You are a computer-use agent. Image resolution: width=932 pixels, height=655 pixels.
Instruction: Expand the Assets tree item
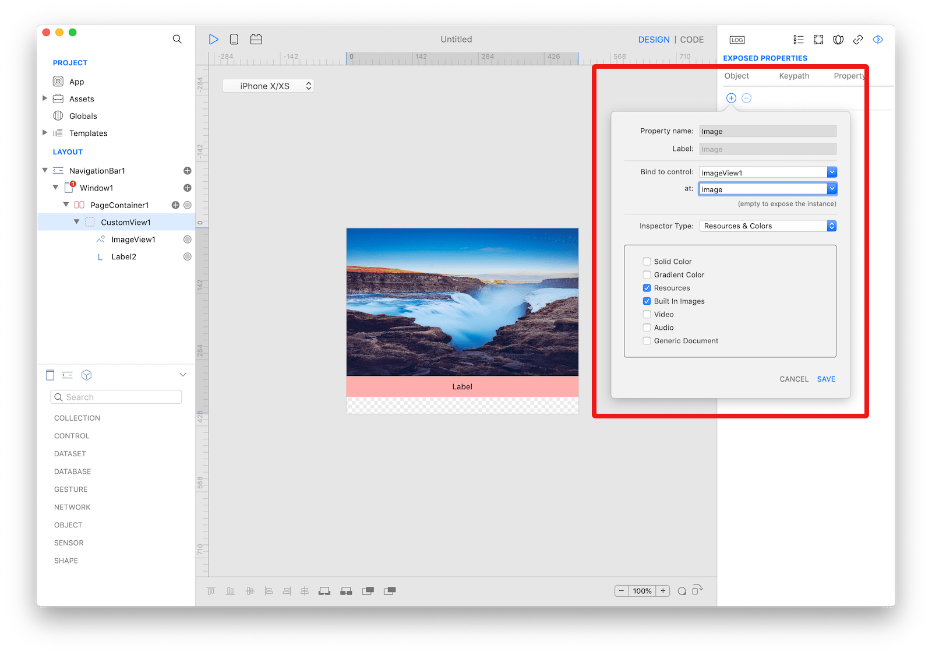coord(45,98)
